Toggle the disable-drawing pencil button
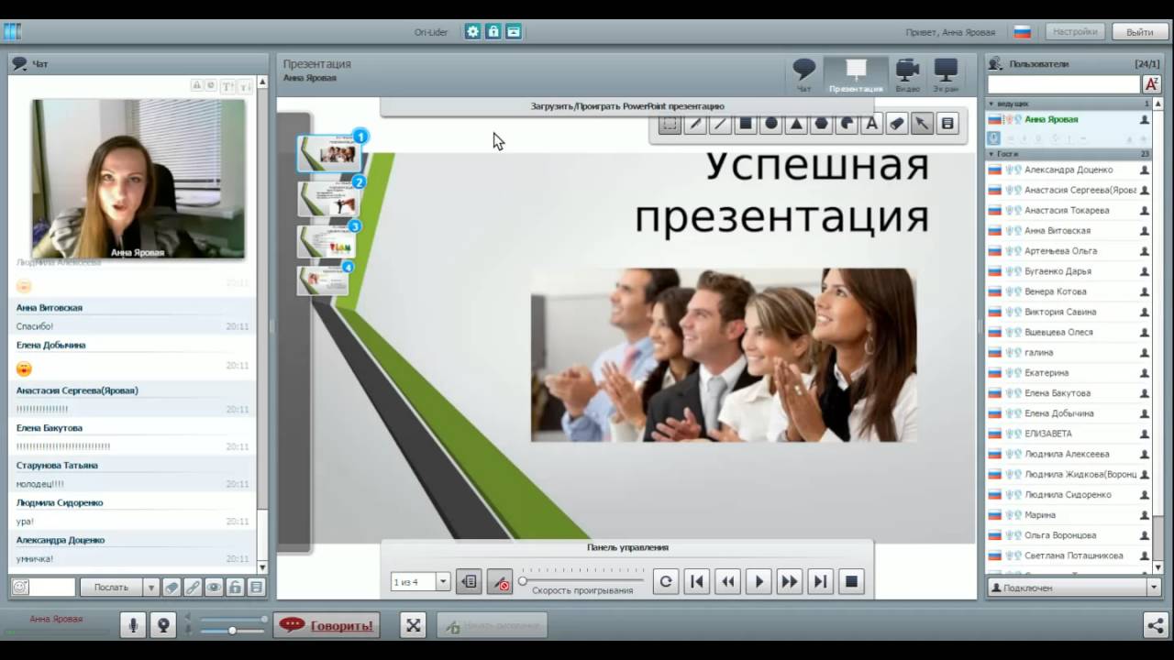 [500, 581]
